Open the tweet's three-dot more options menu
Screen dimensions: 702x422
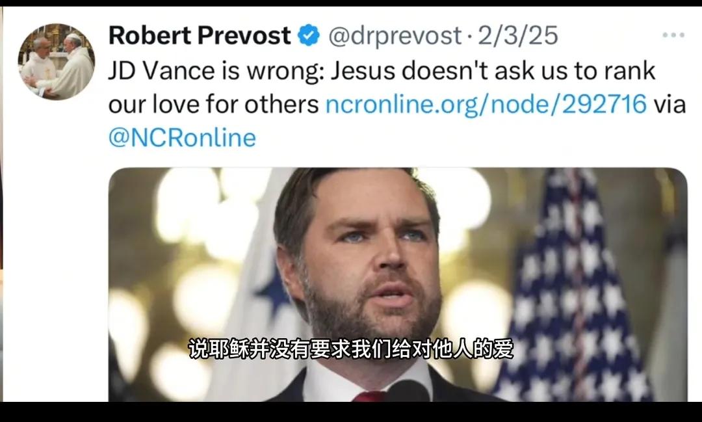coord(673,35)
